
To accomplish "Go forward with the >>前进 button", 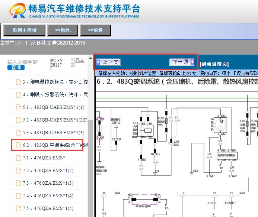I will pyautogui.click(x=95, y=30).
